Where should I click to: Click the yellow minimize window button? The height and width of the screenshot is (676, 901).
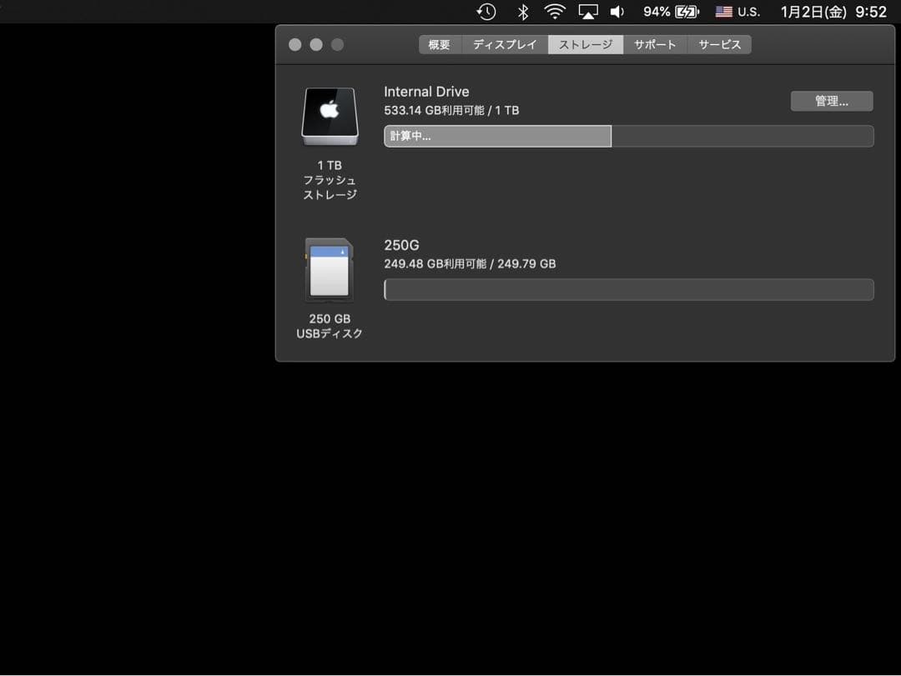316,44
